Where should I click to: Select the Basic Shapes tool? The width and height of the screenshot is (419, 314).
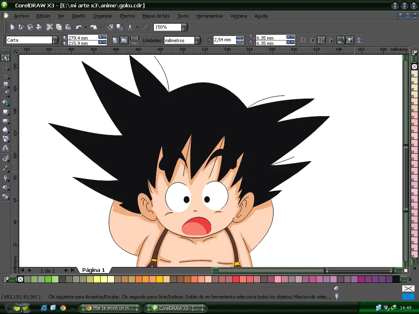(x=5, y=139)
